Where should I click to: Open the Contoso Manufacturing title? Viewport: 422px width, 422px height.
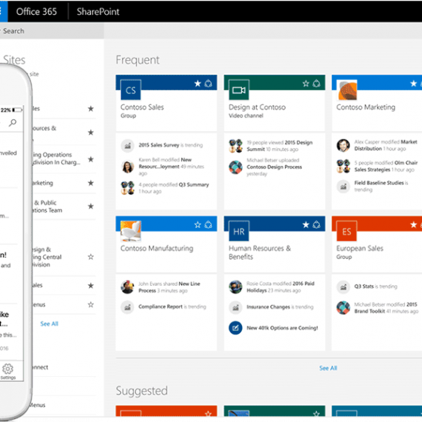[157, 248]
